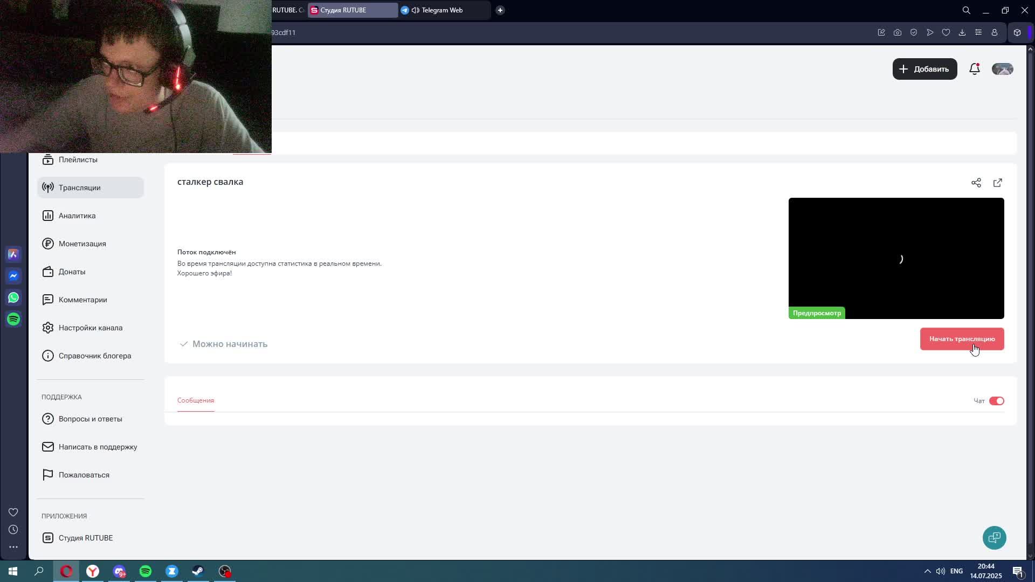1035x582 pixels.
Task: Click the share stream icon
Action: pyautogui.click(x=976, y=183)
